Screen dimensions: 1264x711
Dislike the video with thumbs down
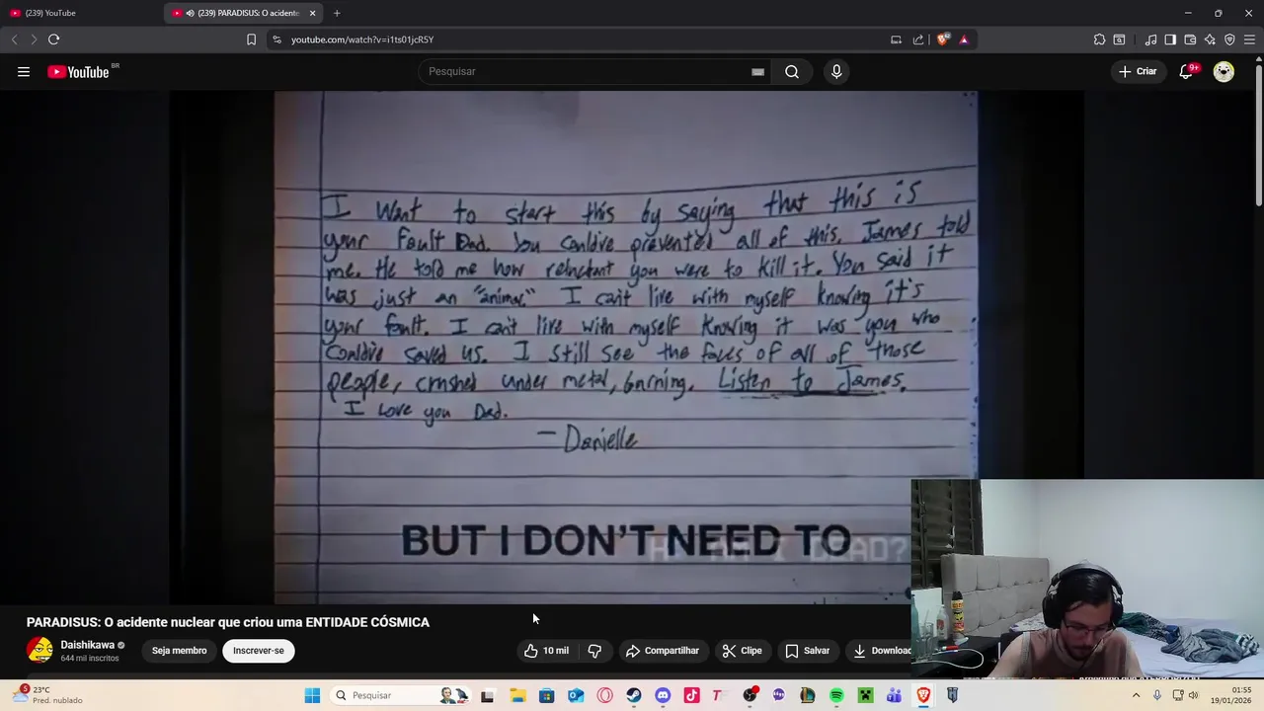click(x=594, y=651)
